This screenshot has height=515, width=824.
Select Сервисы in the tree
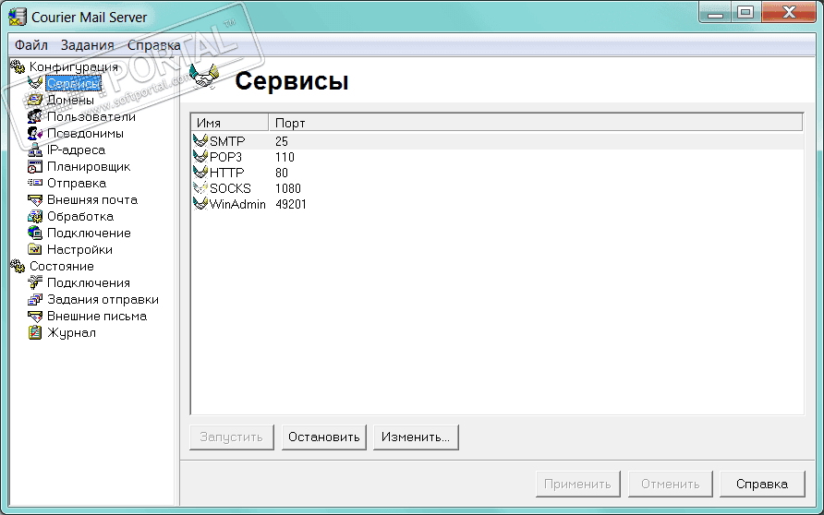73,83
